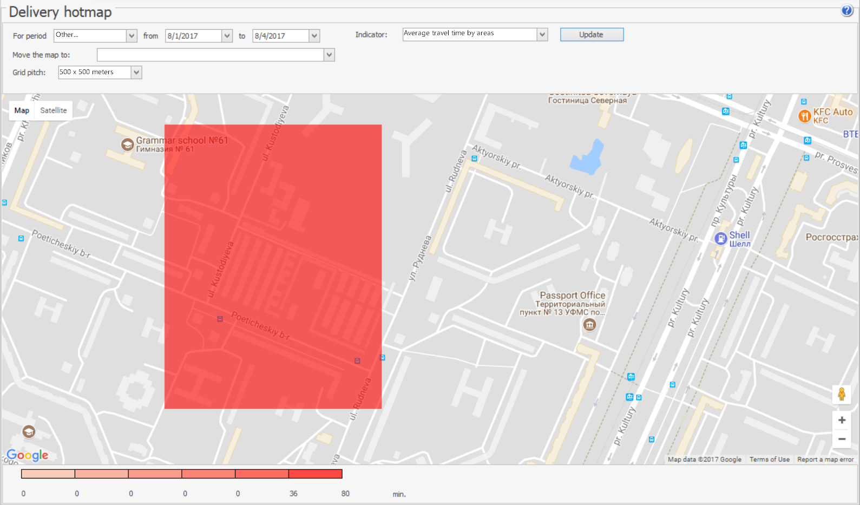Zoom in the map with plus button
Screen dimensions: 860x505
pyautogui.click(x=842, y=420)
